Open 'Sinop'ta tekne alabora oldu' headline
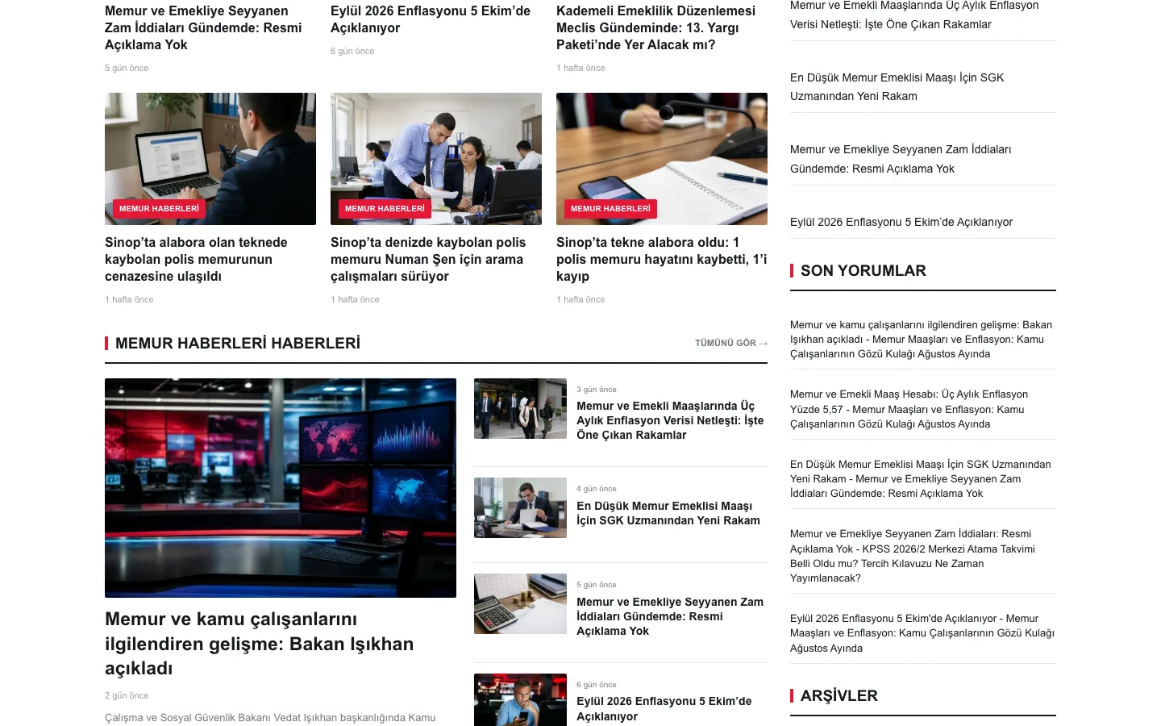This screenshot has height=726, width=1161. pyautogui.click(x=661, y=259)
